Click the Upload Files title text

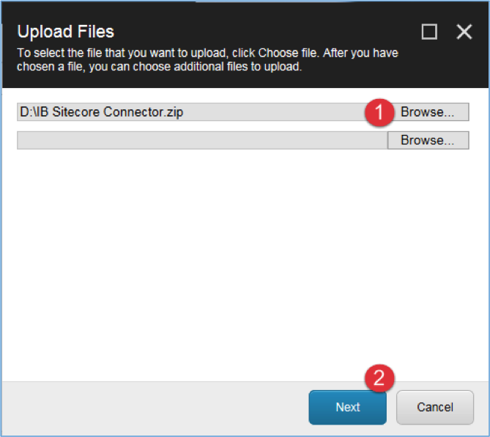(66, 32)
